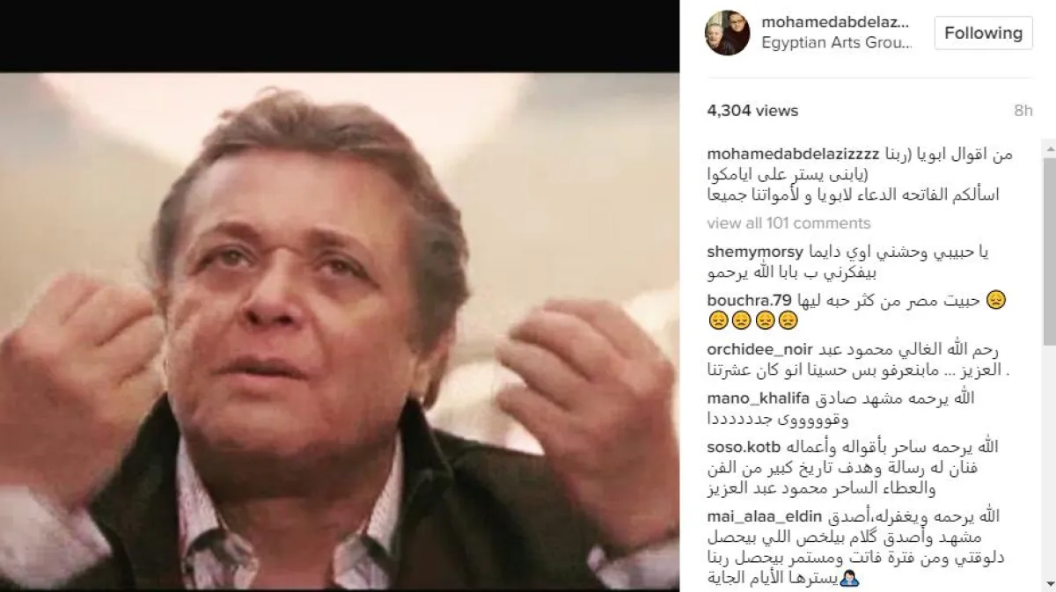Open Egyptian Arts Group location link
Image resolution: width=1056 pixels, height=592 pixels.
click(x=837, y=43)
